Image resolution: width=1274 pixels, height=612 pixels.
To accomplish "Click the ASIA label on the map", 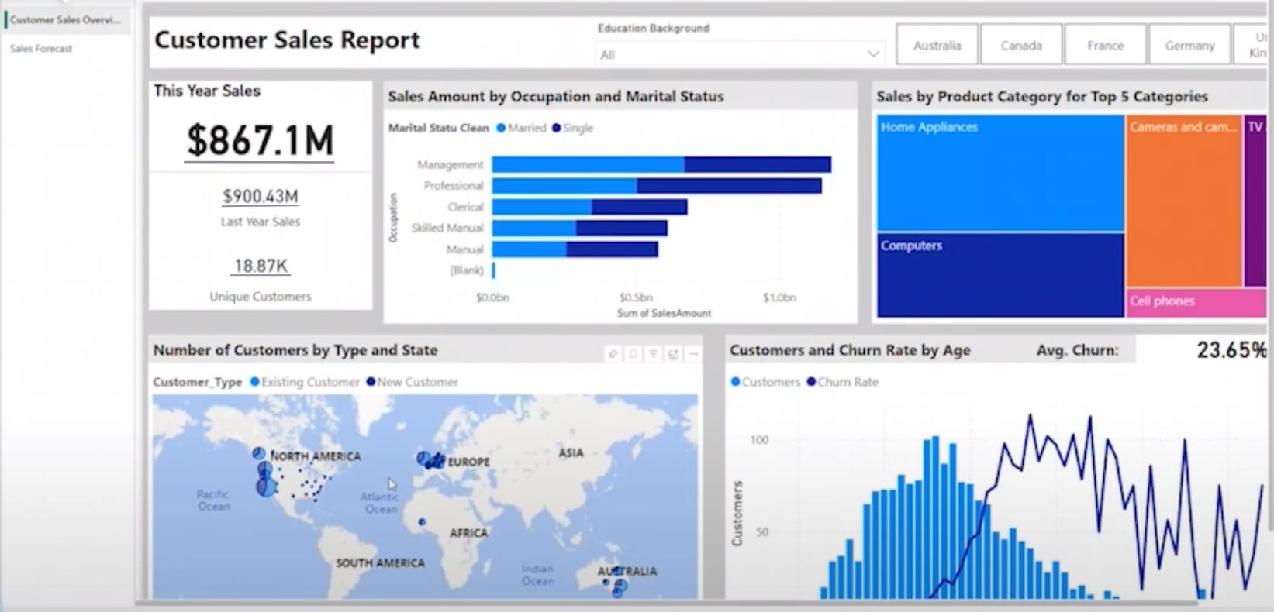I will click(571, 452).
